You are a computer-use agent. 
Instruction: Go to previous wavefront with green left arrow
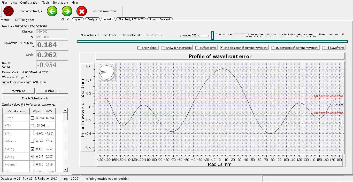52,11
